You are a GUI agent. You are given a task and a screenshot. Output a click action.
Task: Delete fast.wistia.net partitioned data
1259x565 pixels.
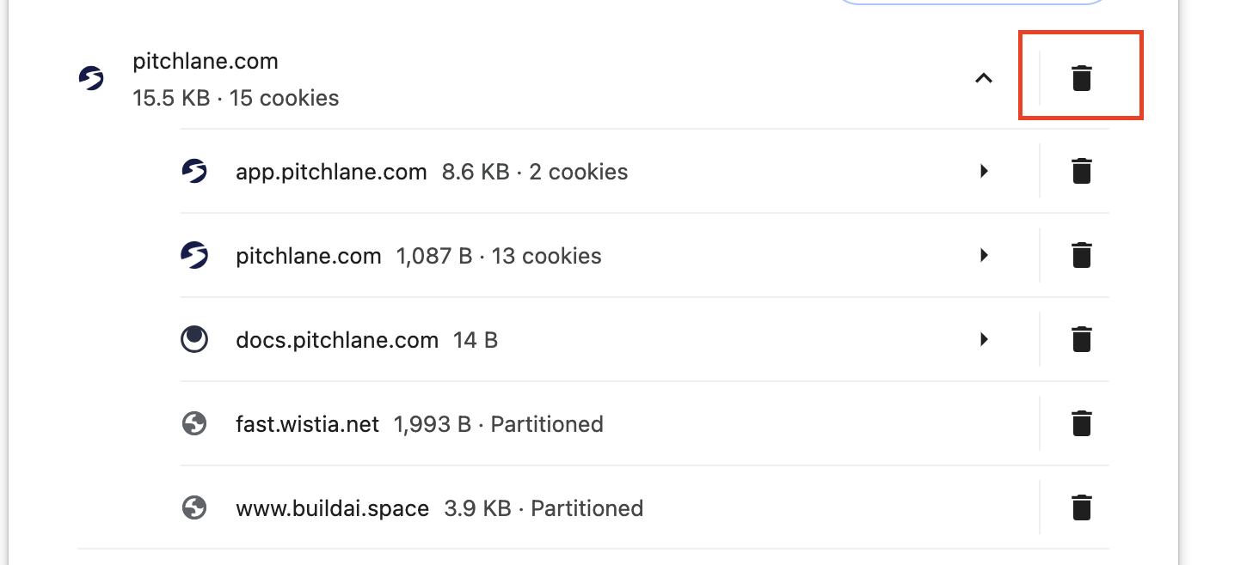coord(1081,423)
